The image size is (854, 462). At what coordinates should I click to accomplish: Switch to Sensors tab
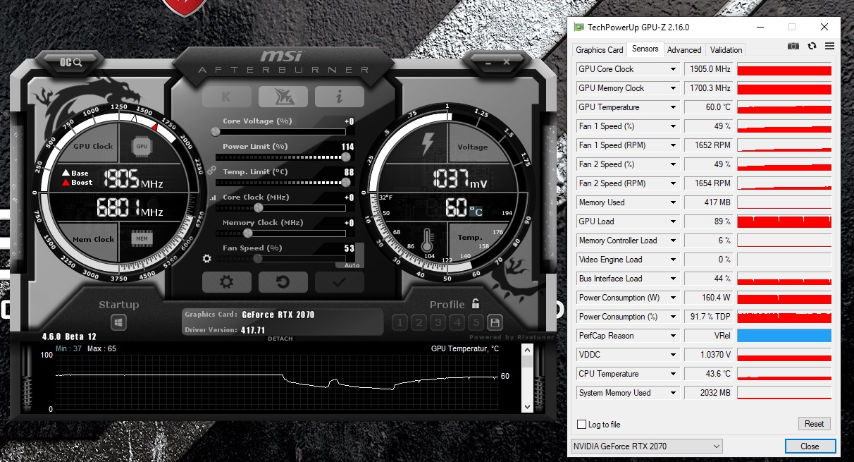click(x=645, y=49)
